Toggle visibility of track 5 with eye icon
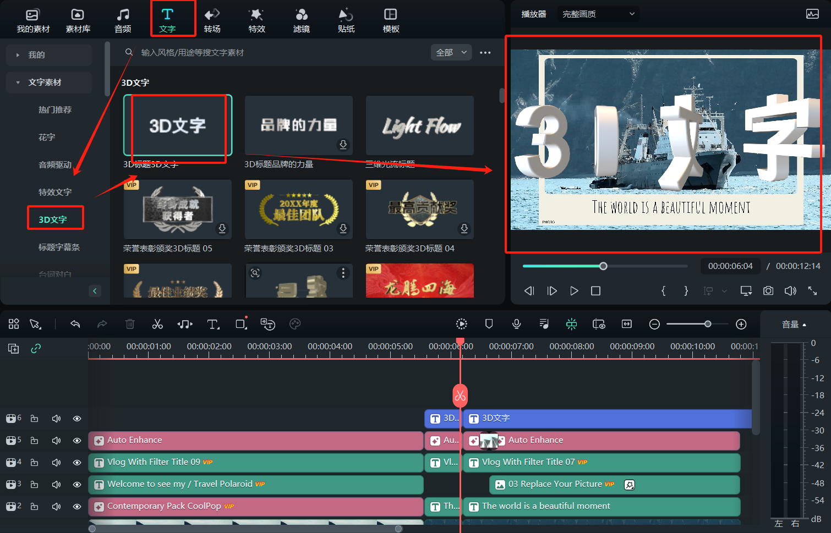831x533 pixels. pyautogui.click(x=76, y=440)
